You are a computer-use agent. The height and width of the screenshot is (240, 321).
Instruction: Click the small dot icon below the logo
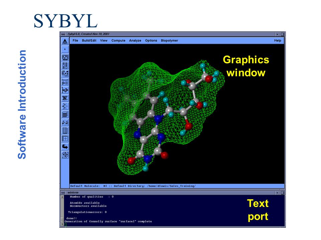[65, 49]
